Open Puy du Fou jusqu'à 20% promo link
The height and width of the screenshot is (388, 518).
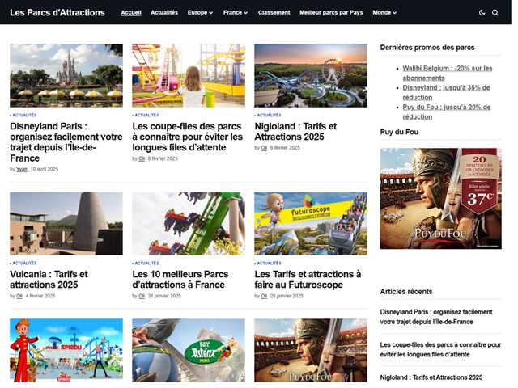click(x=446, y=112)
